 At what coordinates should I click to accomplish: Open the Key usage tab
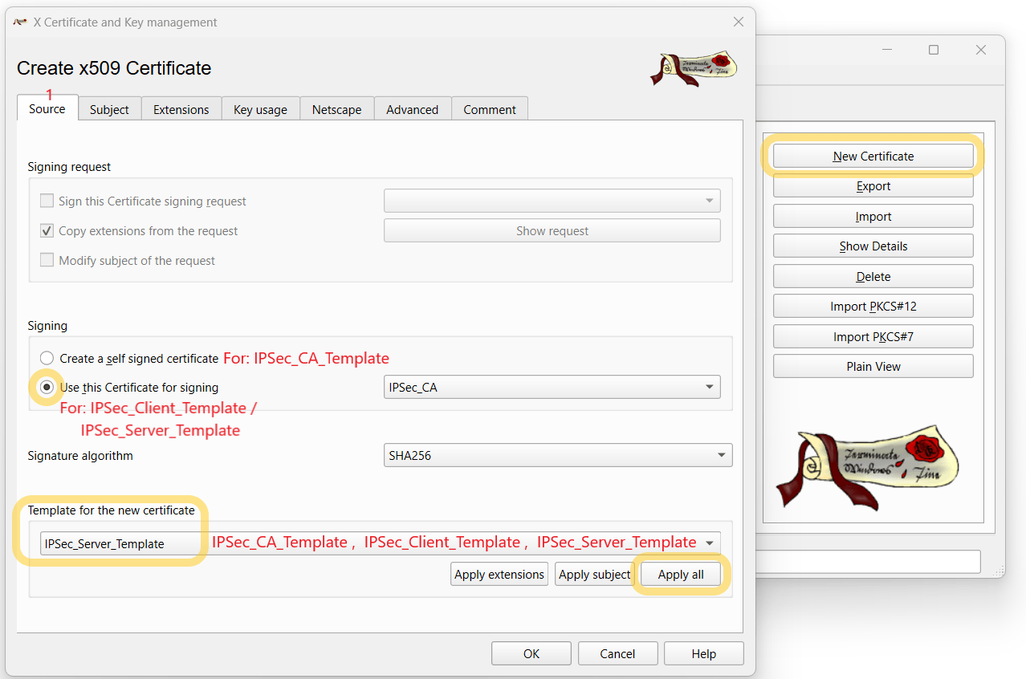pos(260,109)
